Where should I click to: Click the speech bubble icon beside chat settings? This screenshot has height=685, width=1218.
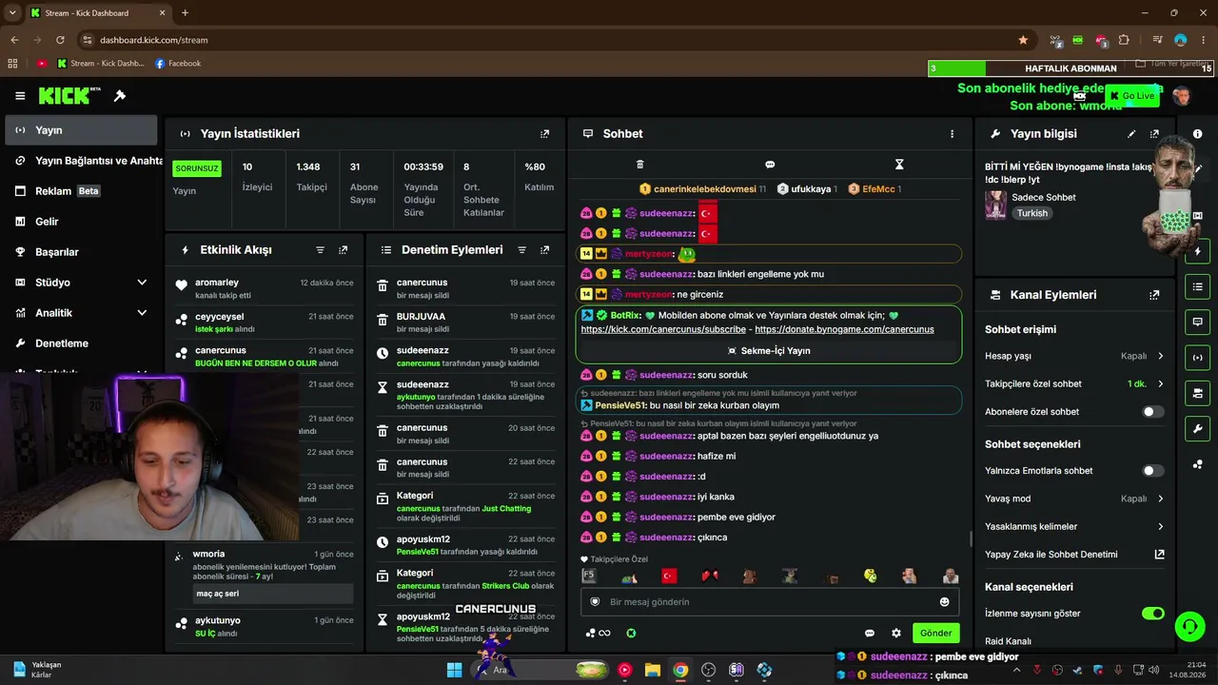click(x=870, y=633)
